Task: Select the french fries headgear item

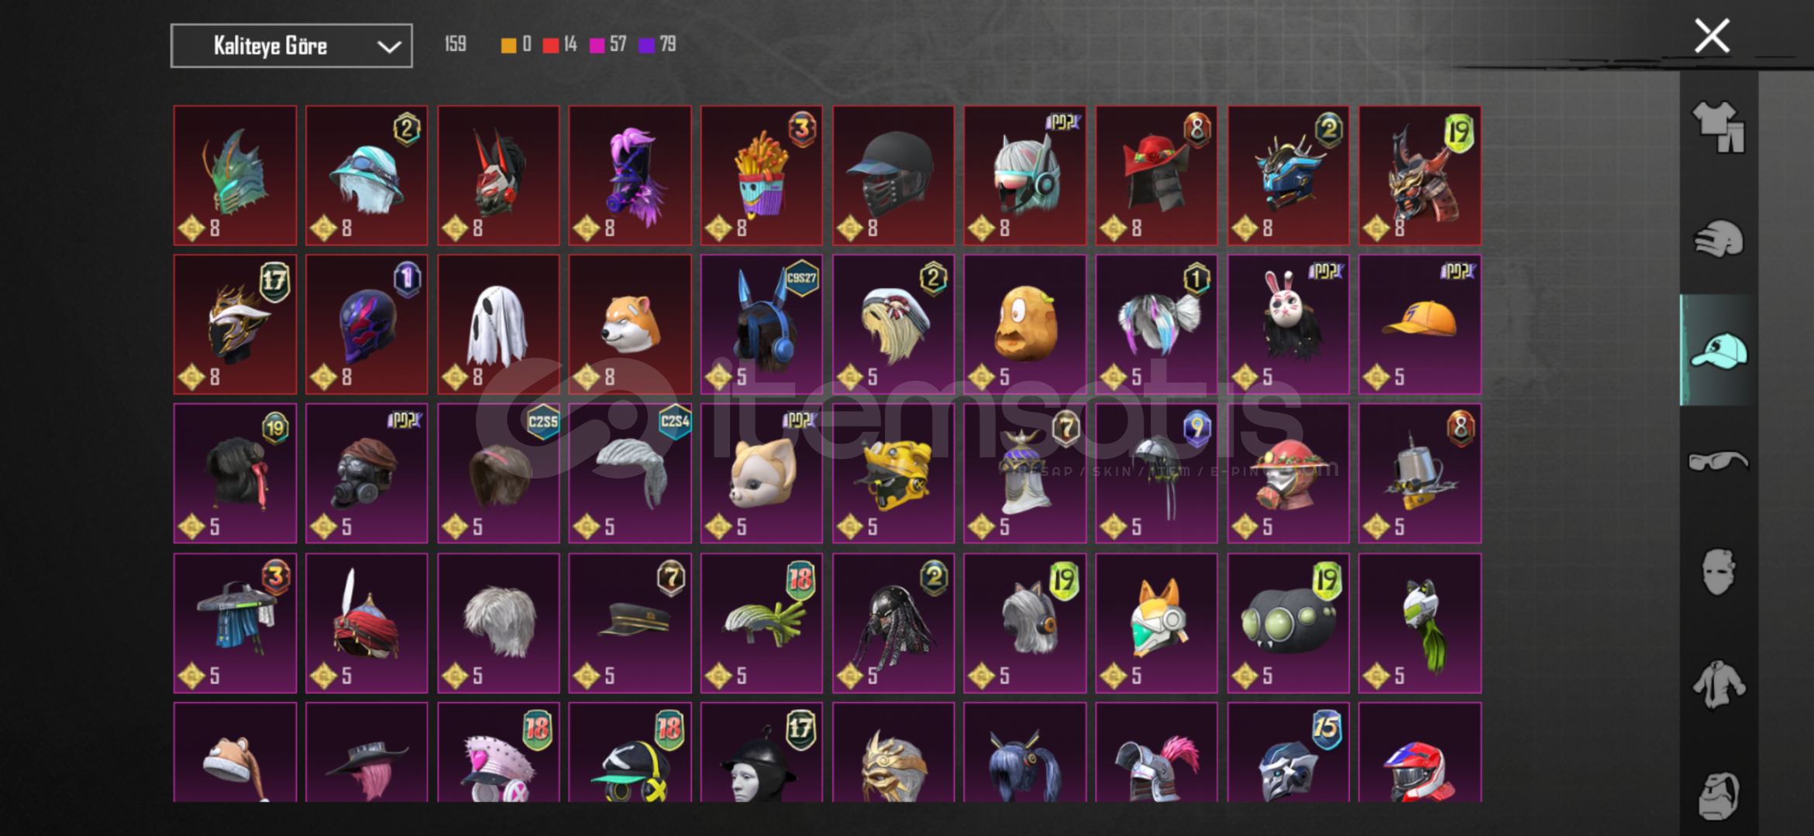Action: click(x=762, y=176)
